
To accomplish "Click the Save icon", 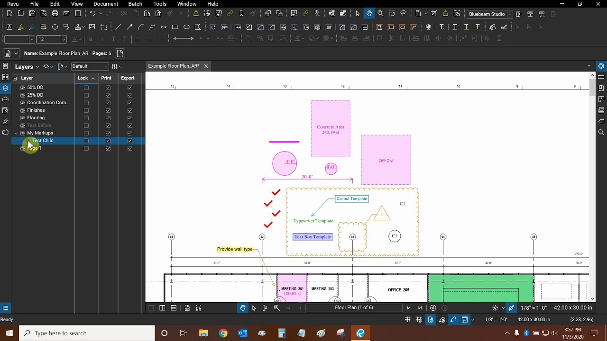I will point(32,14).
